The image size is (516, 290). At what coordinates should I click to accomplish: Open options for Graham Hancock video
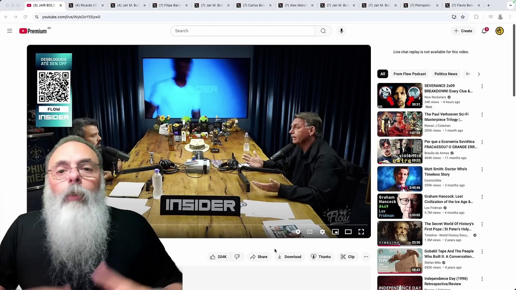pos(482,197)
